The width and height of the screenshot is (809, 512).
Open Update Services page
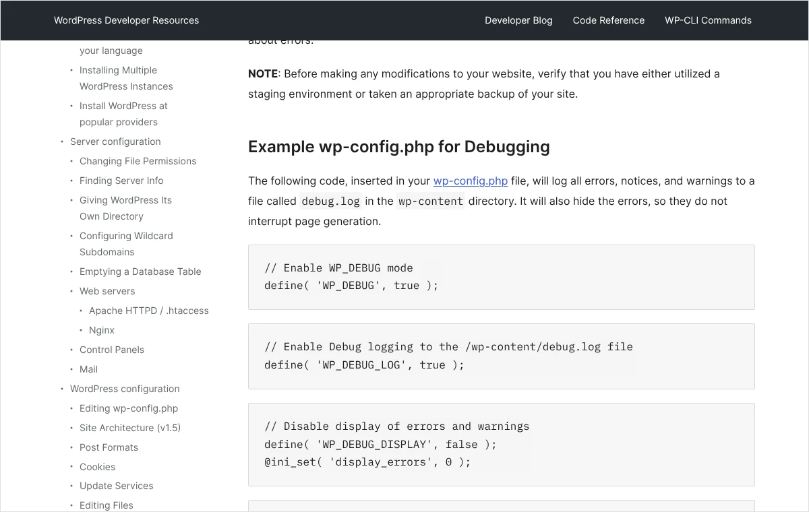[x=116, y=486]
